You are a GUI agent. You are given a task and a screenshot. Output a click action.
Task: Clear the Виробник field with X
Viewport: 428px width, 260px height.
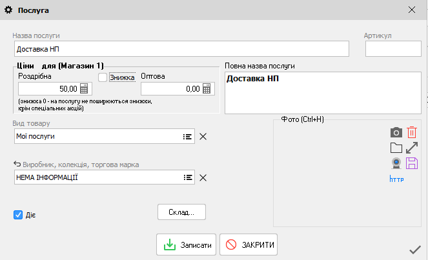tap(203, 177)
